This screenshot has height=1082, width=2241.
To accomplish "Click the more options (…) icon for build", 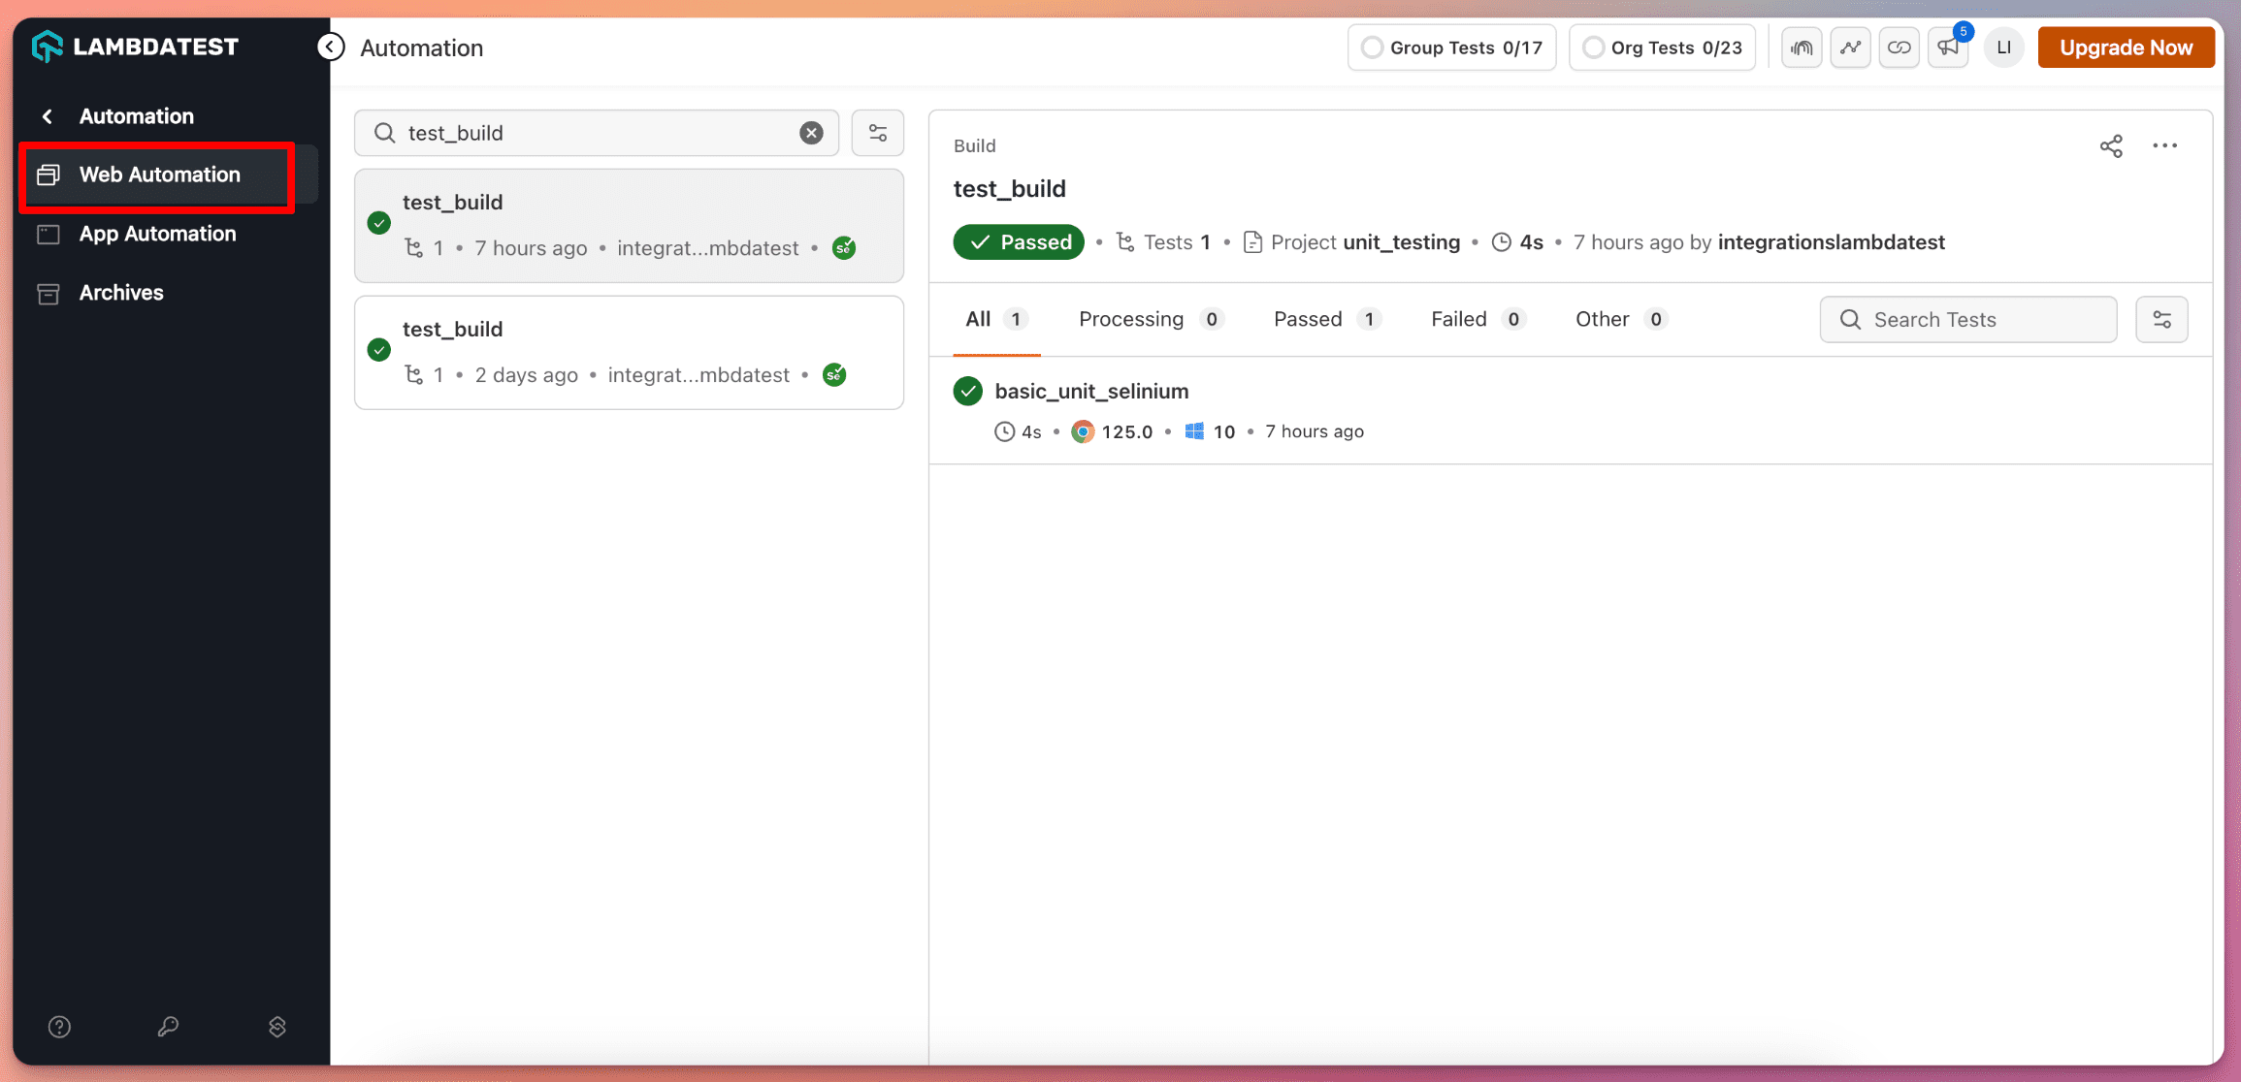I will click(x=2165, y=145).
